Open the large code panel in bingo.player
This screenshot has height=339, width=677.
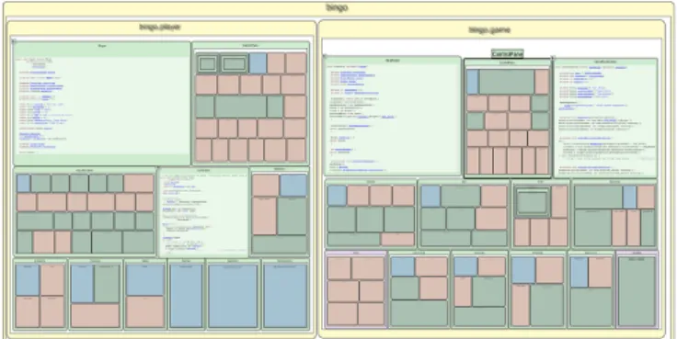coord(102,104)
